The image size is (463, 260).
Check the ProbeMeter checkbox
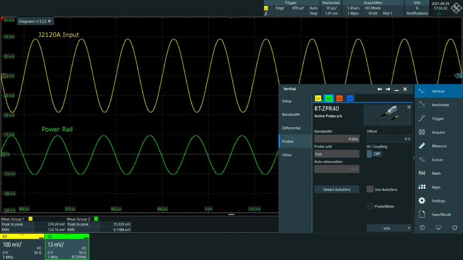click(x=370, y=206)
